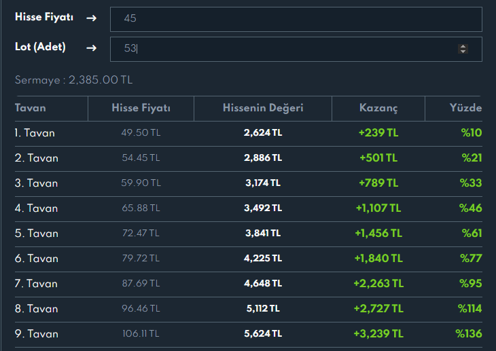This screenshot has width=496, height=351.
Task: Click the %114 percentage cell
Action: click(x=470, y=308)
